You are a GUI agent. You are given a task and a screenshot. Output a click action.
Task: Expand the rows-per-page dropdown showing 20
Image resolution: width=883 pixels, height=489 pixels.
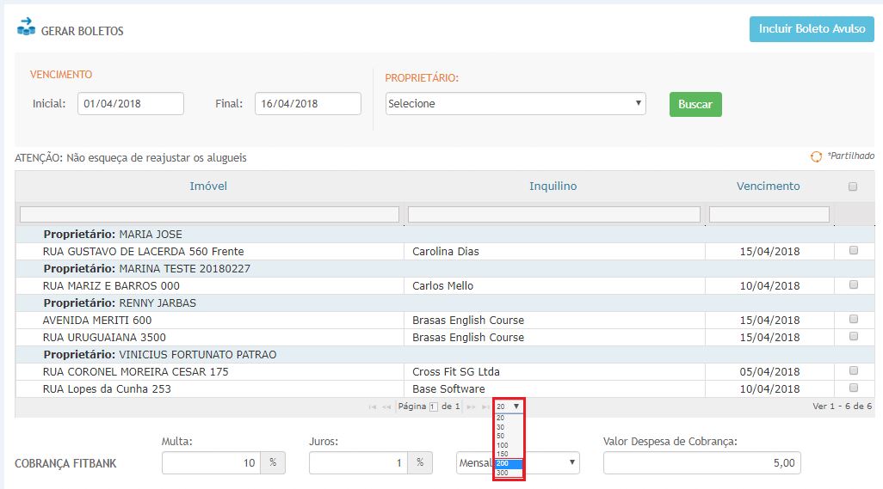tap(508, 406)
